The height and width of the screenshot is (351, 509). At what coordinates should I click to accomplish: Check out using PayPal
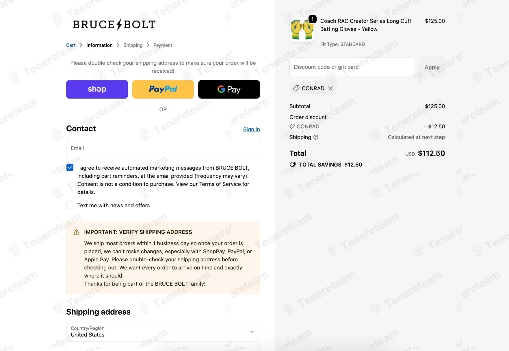tap(163, 89)
